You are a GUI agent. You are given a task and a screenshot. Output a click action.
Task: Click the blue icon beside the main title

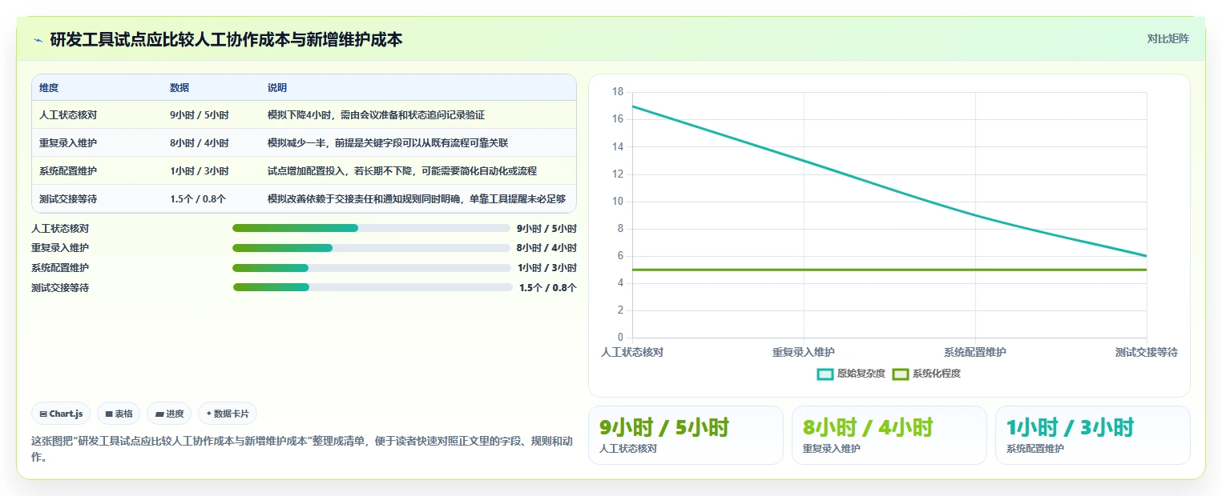(x=38, y=39)
